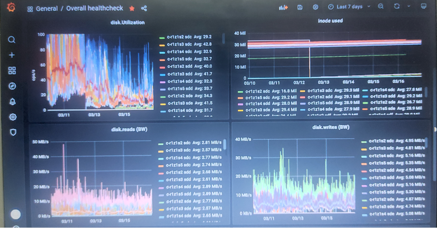Open the Alerting bell icon

(13, 102)
